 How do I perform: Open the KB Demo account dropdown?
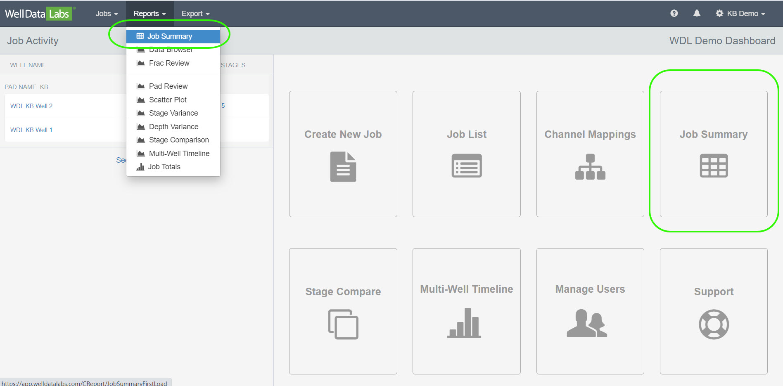740,14
